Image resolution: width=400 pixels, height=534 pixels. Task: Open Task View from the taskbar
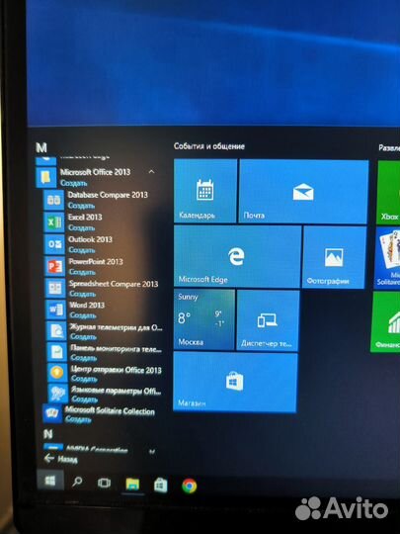click(104, 483)
